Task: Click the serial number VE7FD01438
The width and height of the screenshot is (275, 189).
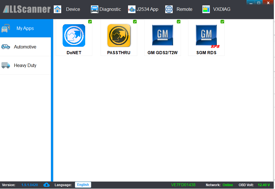Action: click(183, 185)
